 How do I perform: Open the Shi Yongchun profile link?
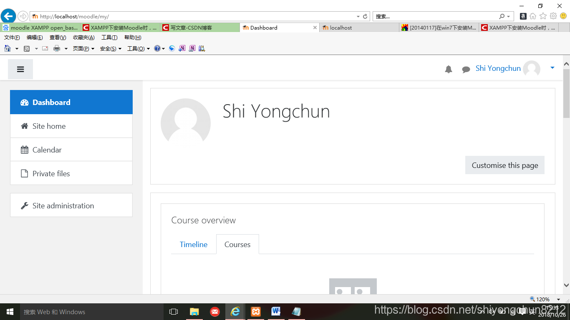498,68
